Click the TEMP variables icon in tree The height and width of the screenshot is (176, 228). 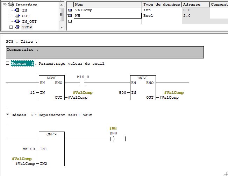(x=17, y=27)
